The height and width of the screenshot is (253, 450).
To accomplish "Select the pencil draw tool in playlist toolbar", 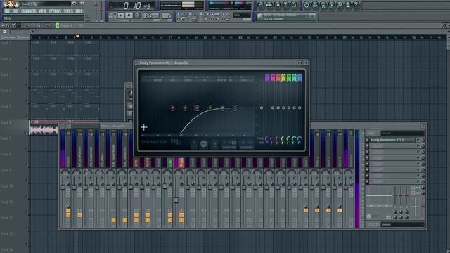I will tap(13, 26).
